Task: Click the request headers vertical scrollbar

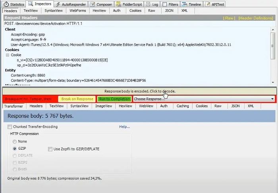Action: [x=272, y=56]
